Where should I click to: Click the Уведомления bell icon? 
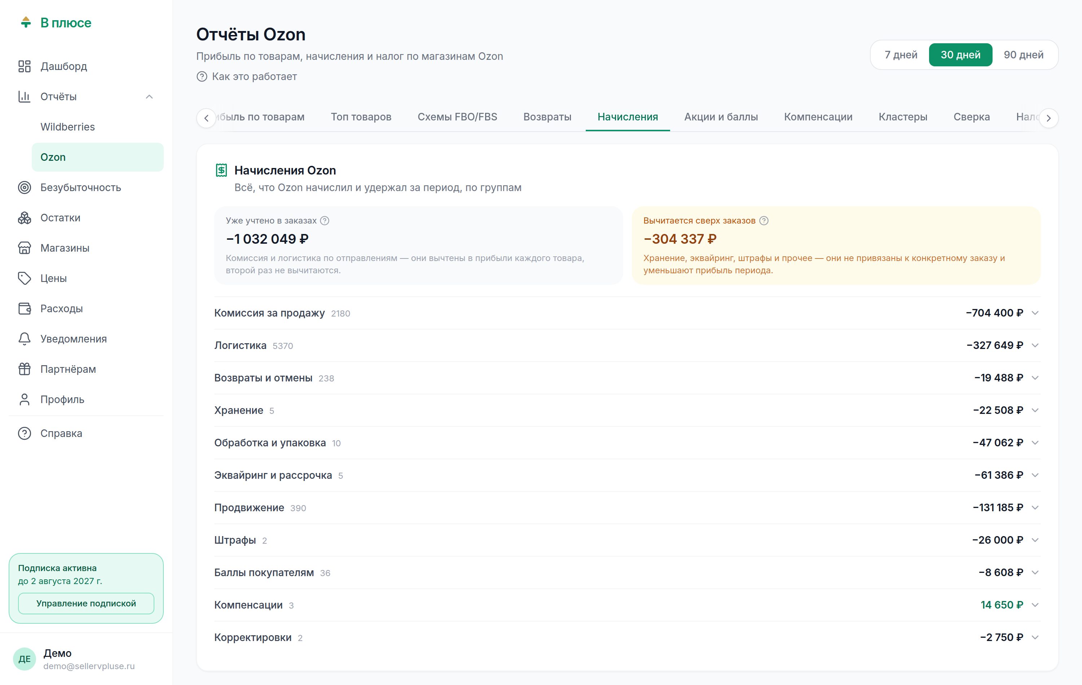tap(24, 339)
